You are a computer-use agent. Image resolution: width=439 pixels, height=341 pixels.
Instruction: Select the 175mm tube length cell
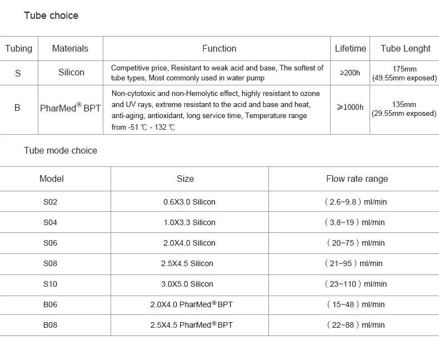tap(405, 73)
